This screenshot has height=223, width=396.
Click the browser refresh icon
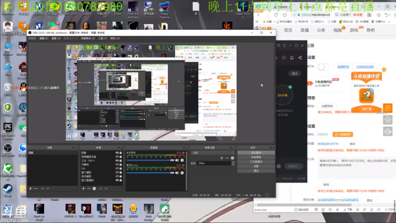tap(276, 15)
